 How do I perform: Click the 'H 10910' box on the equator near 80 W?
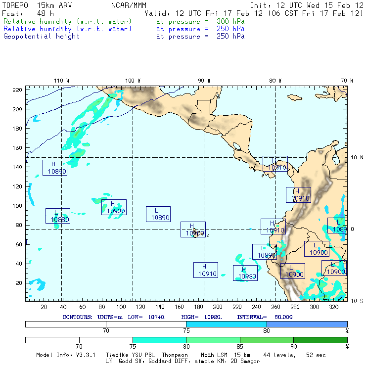[273, 227]
